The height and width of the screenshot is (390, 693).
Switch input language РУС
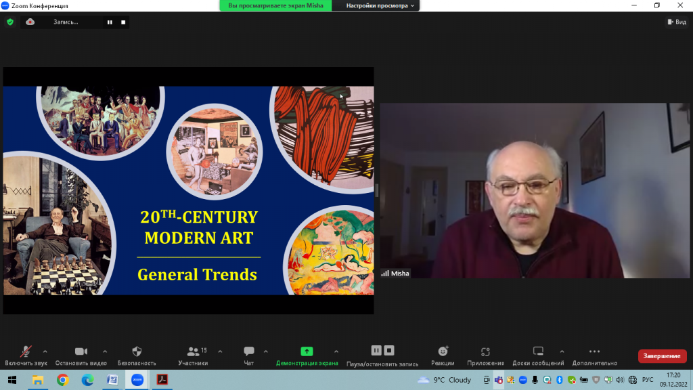click(648, 380)
